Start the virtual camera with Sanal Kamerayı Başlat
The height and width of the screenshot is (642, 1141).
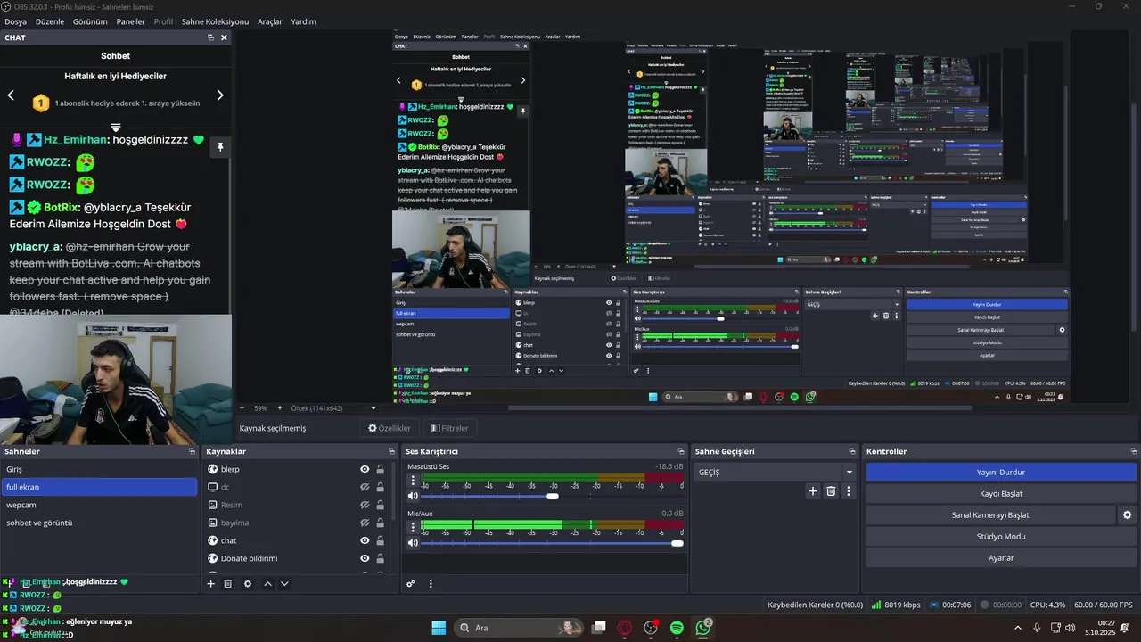(x=990, y=515)
